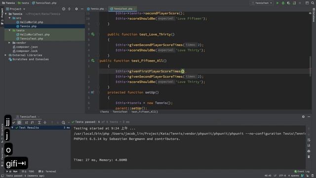
Task: Toggle show ignored tests filter
Action: [x=19, y=122]
